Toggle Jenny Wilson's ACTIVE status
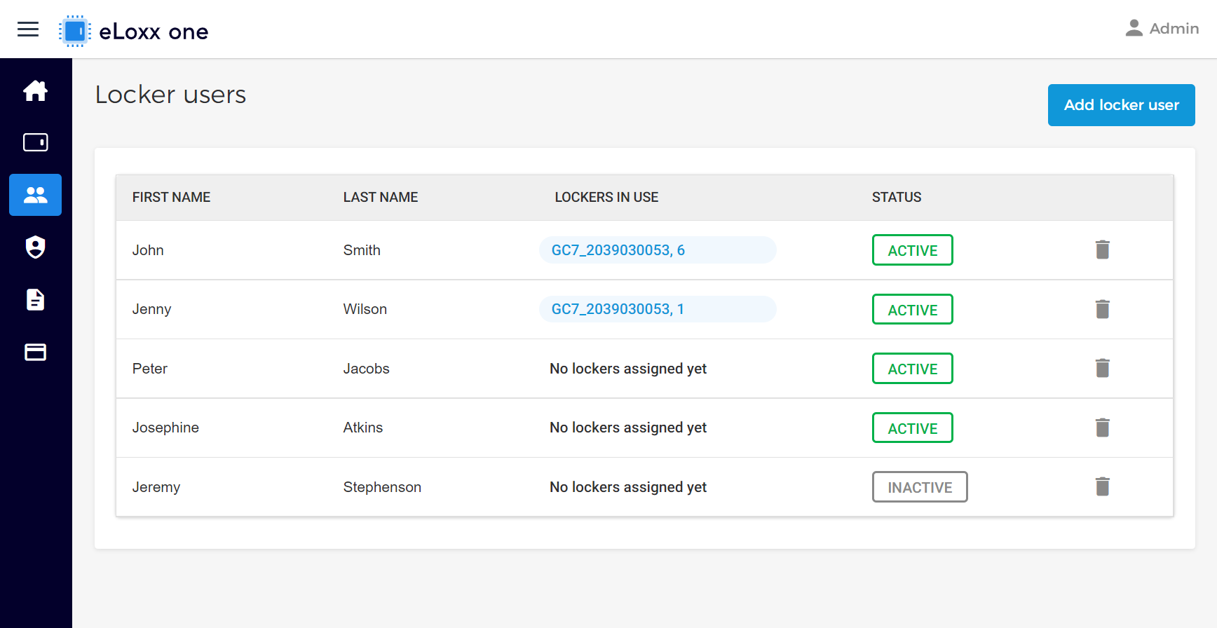 912,309
